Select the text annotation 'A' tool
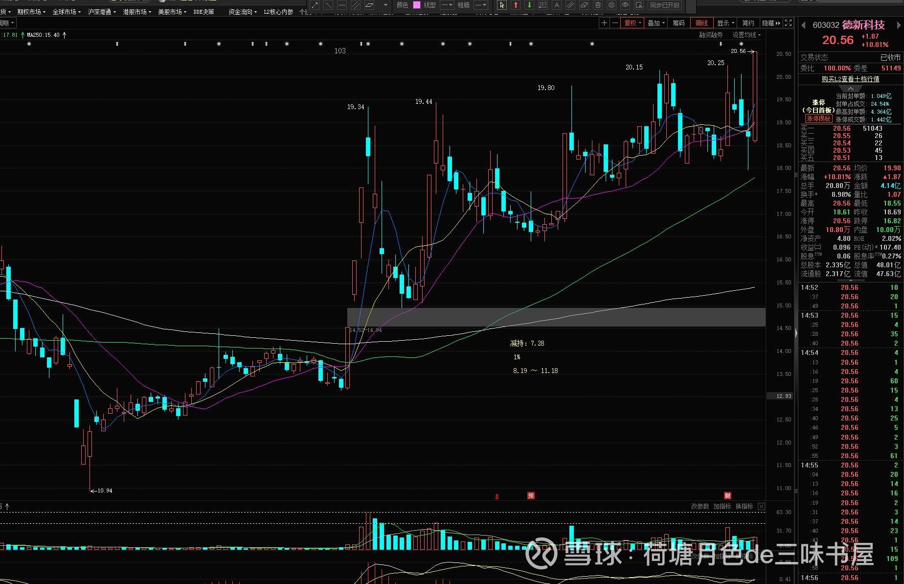Viewport: 904px width, 584px height. click(557, 5)
